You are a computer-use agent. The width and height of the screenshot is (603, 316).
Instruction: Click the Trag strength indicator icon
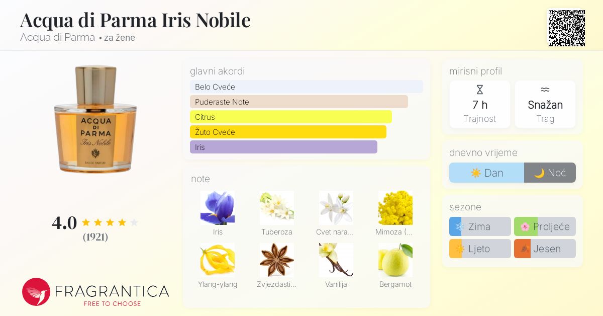coord(545,90)
